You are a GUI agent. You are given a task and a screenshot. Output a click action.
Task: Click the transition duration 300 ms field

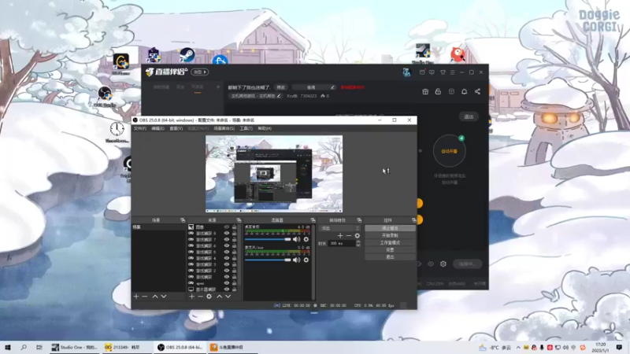[342, 243]
